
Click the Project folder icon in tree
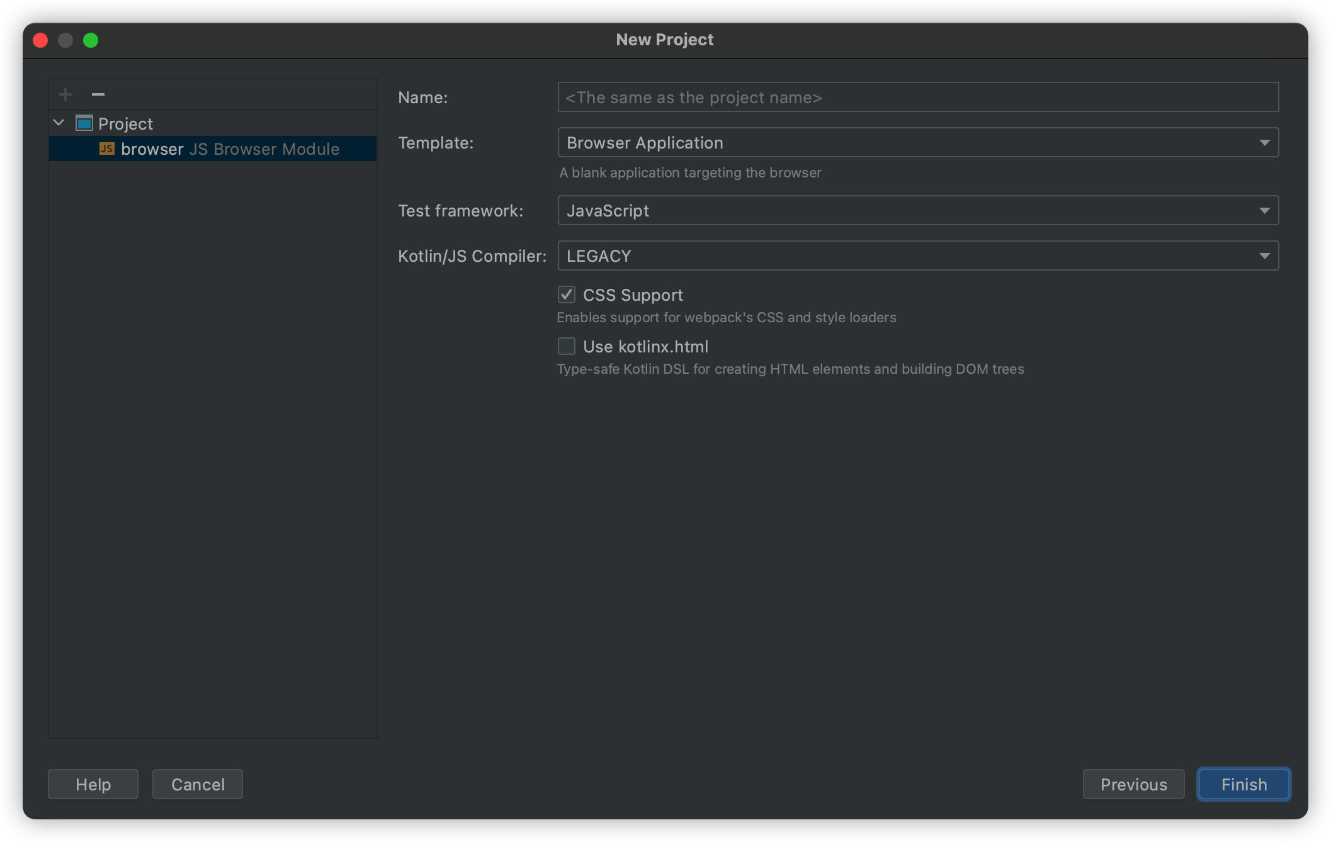[x=84, y=123]
